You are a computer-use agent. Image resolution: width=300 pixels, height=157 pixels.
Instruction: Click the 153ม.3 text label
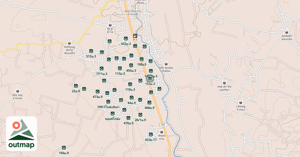coord(150,84)
